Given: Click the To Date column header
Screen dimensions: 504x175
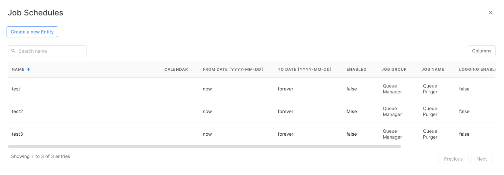Looking at the screenshot, I should (304, 69).
